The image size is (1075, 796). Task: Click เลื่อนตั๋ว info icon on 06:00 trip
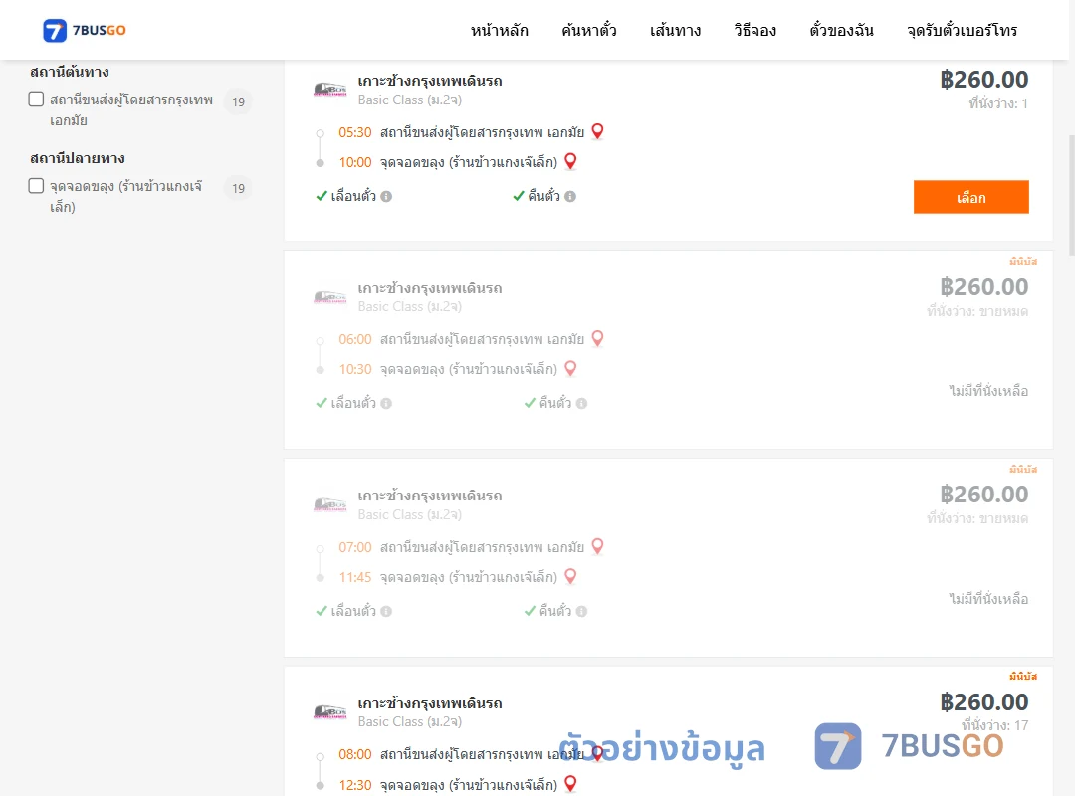(386, 404)
